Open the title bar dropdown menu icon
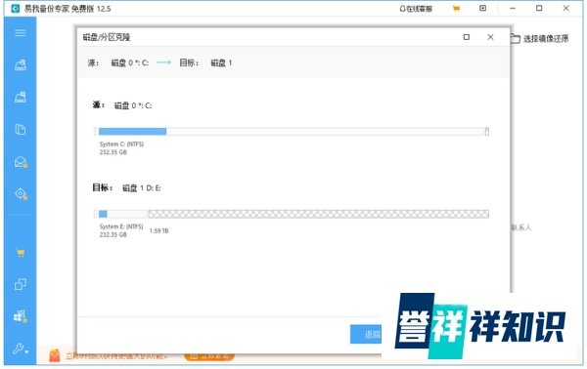The height and width of the screenshot is (369, 587). (483, 8)
